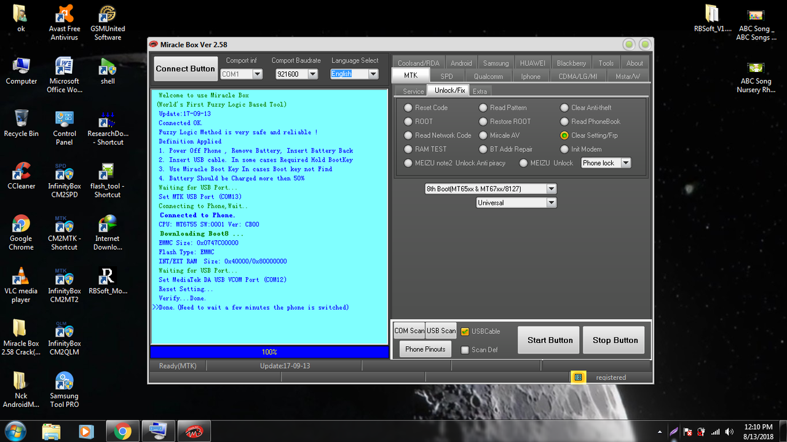Open Avast Free Antivirus desktop icon

pyautogui.click(x=65, y=23)
